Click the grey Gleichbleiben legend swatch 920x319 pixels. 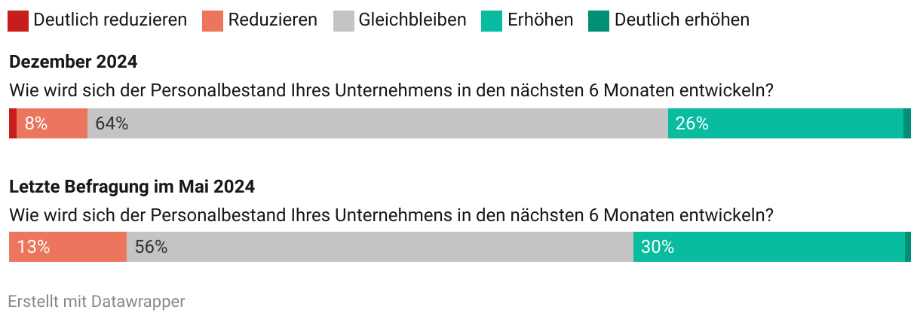tap(343, 20)
